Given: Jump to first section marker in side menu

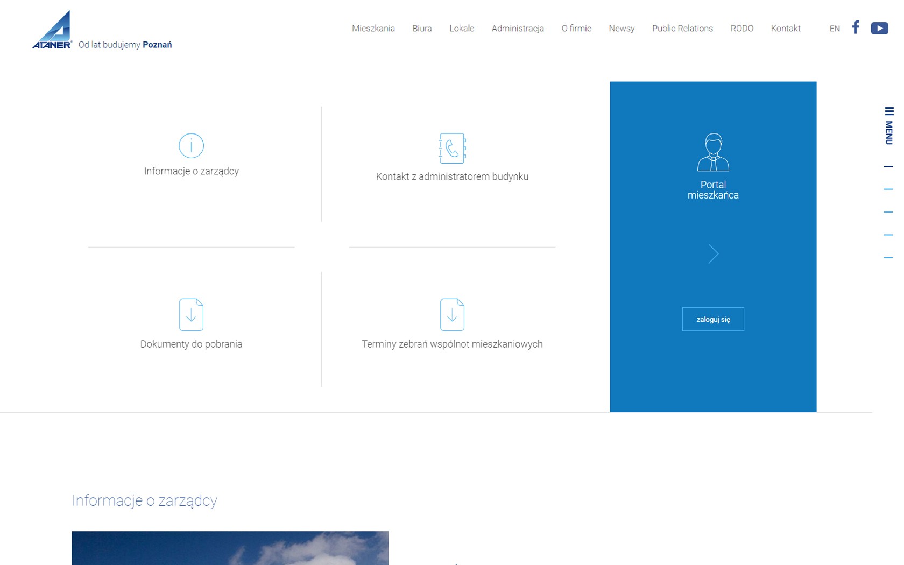Looking at the screenshot, I should pos(888,166).
